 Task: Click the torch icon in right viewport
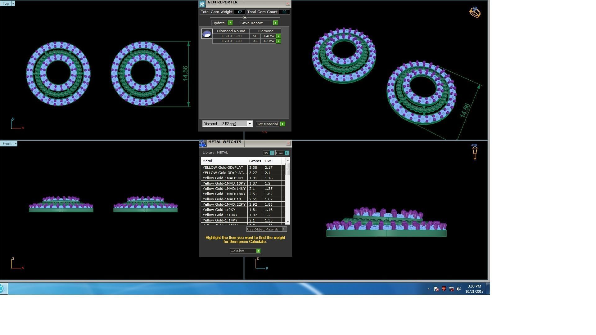[x=474, y=152]
